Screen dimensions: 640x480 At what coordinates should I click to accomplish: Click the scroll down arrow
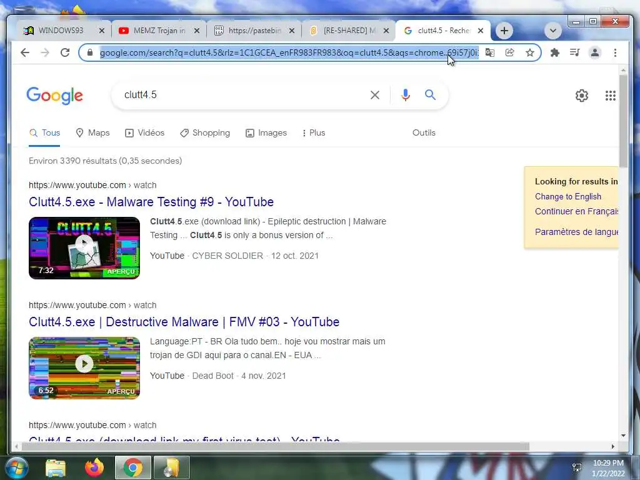(623, 436)
